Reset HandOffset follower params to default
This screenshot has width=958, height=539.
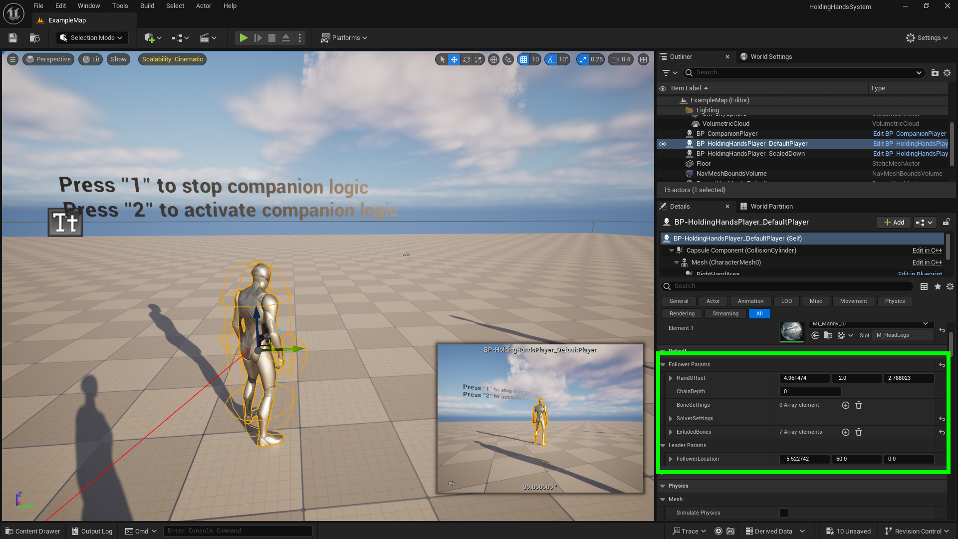pyautogui.click(x=942, y=365)
